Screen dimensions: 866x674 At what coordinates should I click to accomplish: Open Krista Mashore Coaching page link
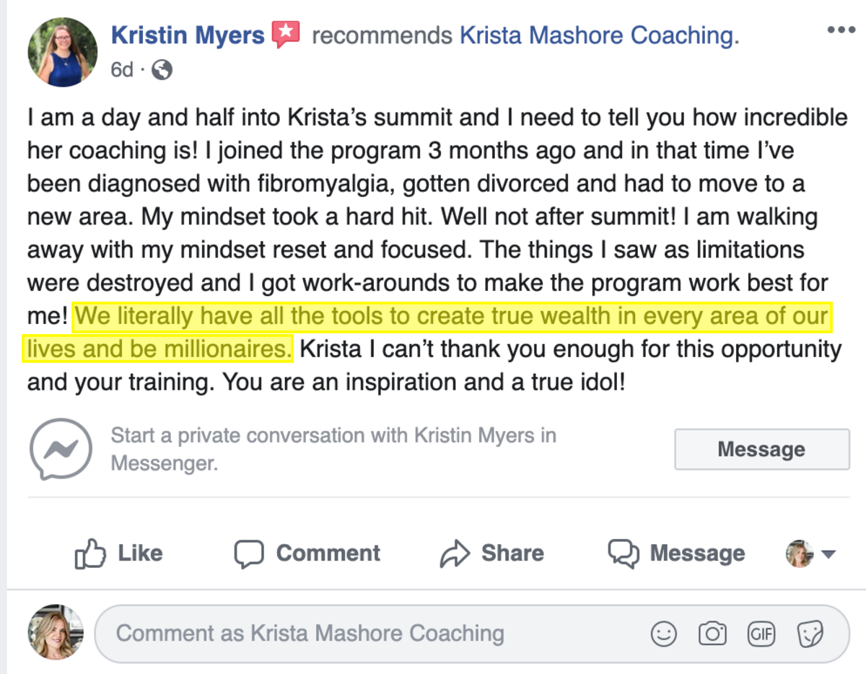pyautogui.click(x=600, y=35)
